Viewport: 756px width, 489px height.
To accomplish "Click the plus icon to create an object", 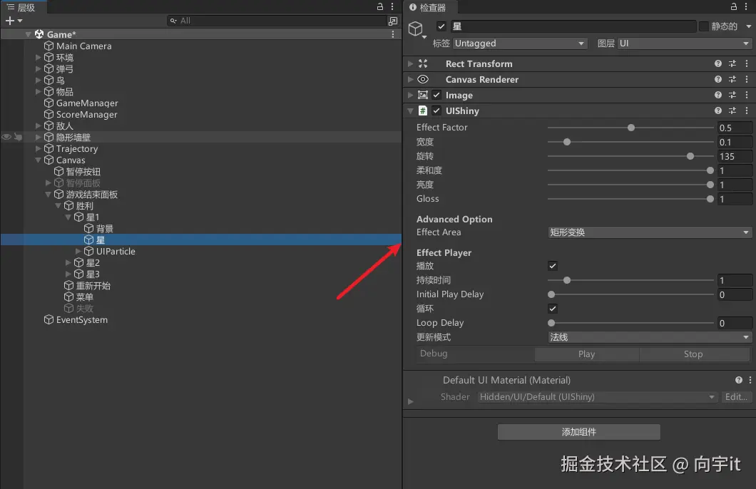I will coord(10,21).
